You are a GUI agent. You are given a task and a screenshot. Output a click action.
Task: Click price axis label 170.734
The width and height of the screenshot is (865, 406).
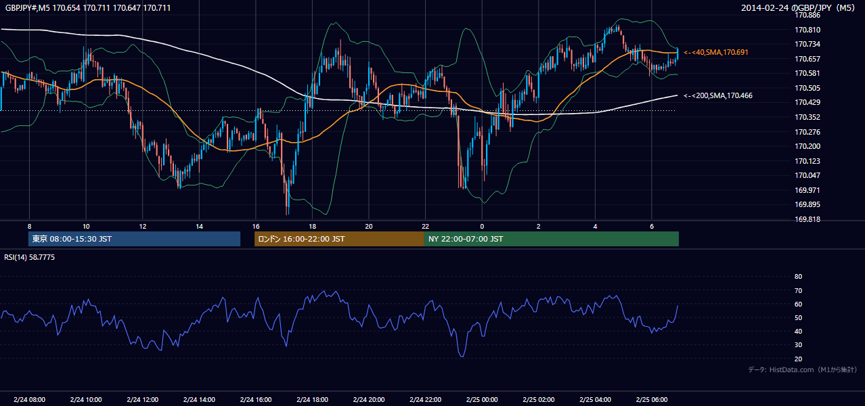pos(808,44)
